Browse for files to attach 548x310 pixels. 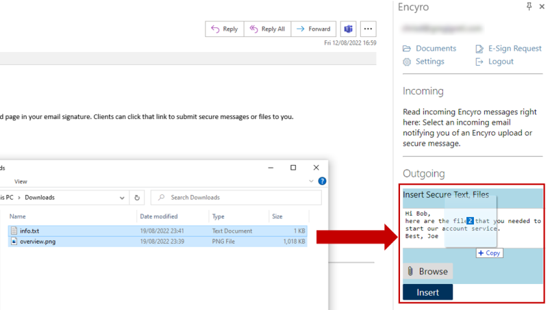(x=427, y=271)
